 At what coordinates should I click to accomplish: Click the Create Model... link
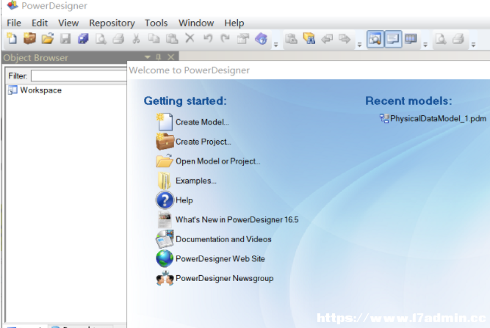click(202, 122)
